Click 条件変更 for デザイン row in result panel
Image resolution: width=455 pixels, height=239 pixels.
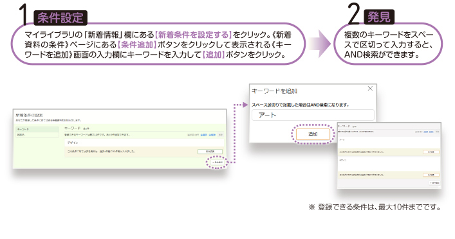coord(431,175)
